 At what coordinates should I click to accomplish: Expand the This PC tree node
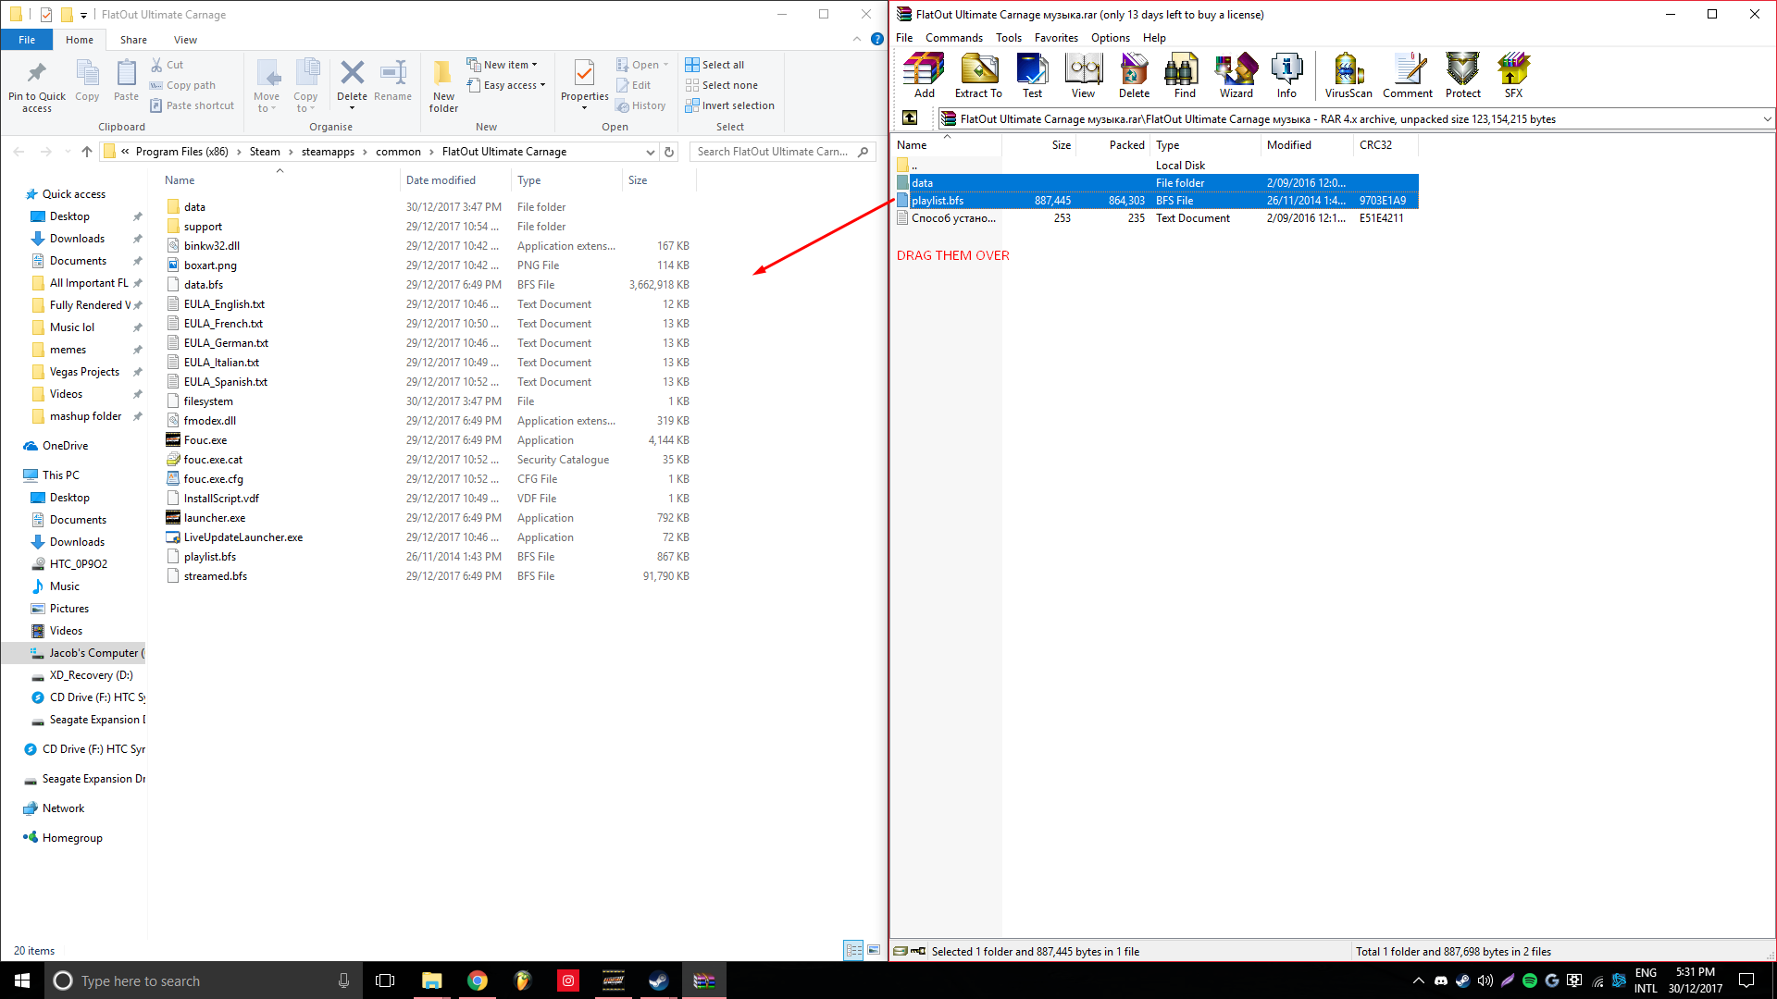click(x=14, y=475)
